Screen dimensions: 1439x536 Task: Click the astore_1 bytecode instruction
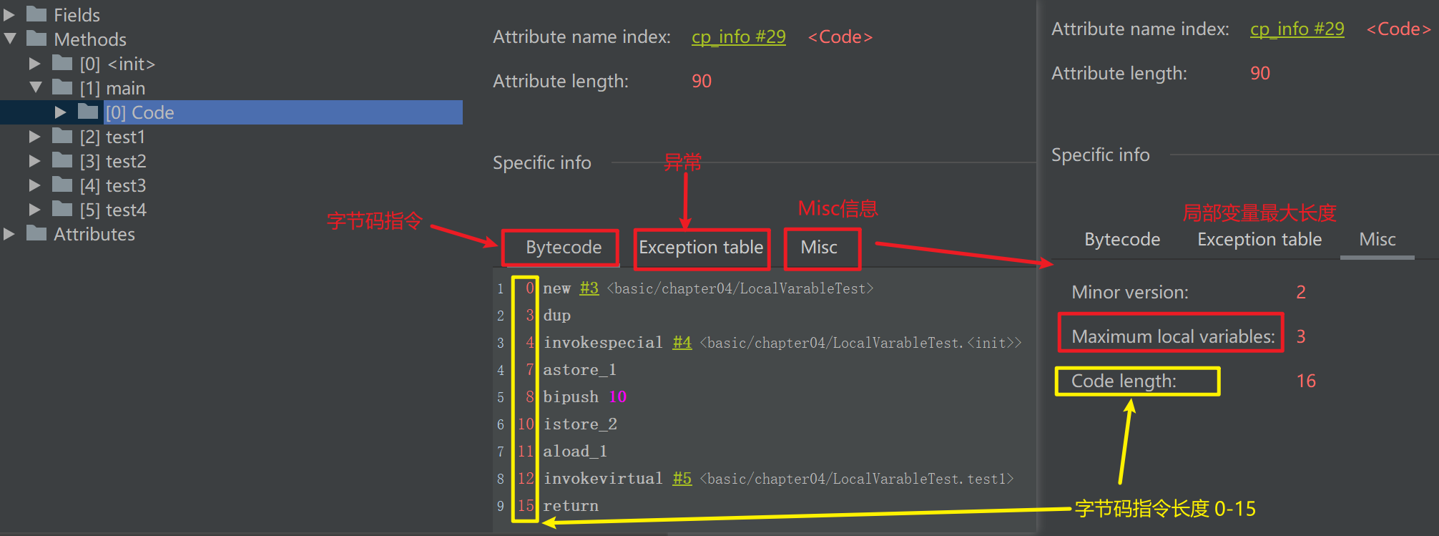(579, 370)
